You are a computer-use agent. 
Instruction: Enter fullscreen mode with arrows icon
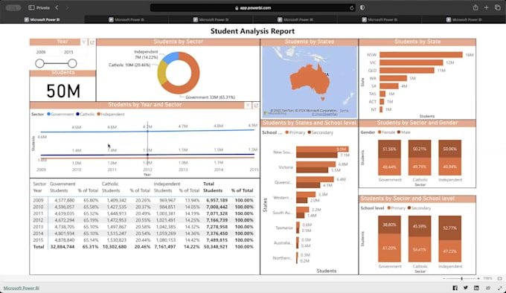pyautogui.click(x=500, y=288)
